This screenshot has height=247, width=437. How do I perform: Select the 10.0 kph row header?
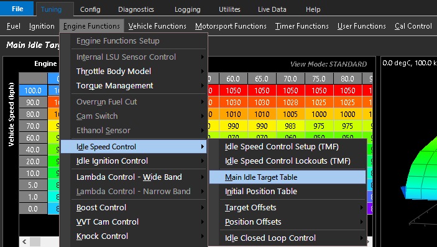(33, 174)
